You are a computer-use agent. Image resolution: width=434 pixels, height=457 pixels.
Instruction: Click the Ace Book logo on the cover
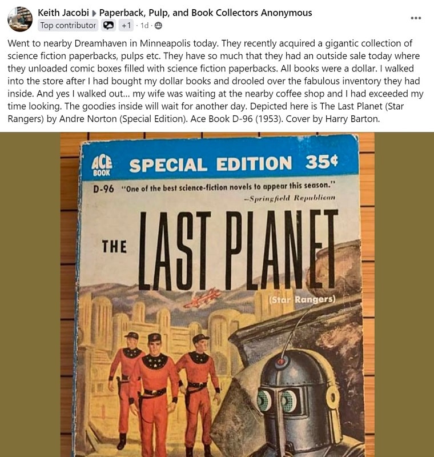pyautogui.click(x=102, y=166)
